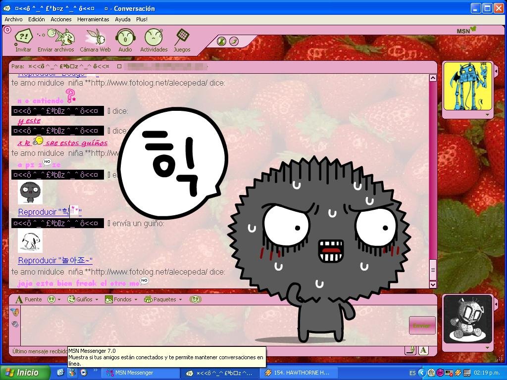Click the contact's blue robot display picture

click(x=467, y=86)
